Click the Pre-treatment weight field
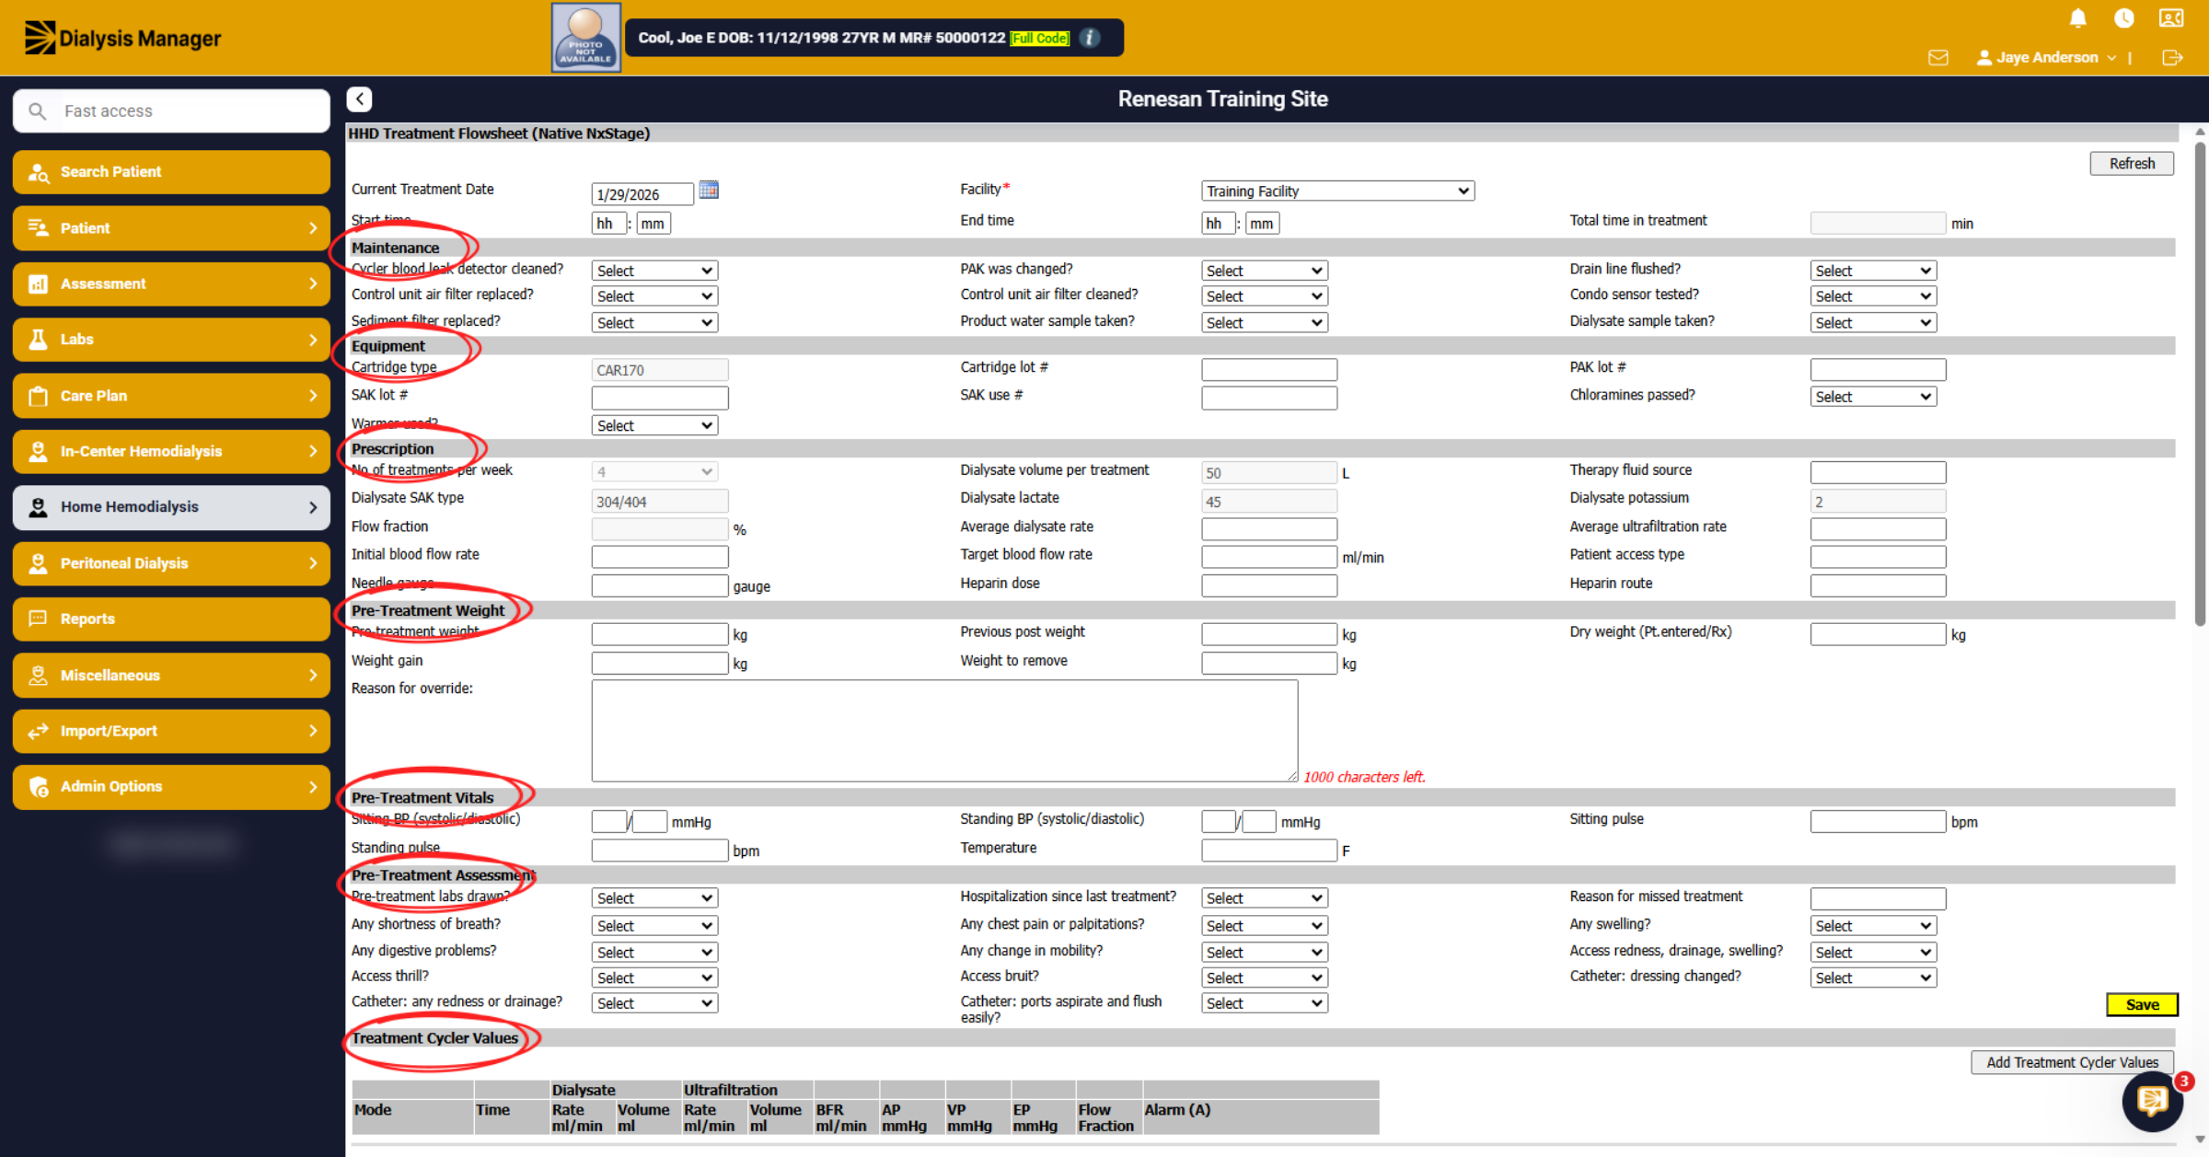This screenshot has width=2209, height=1157. pos(659,634)
